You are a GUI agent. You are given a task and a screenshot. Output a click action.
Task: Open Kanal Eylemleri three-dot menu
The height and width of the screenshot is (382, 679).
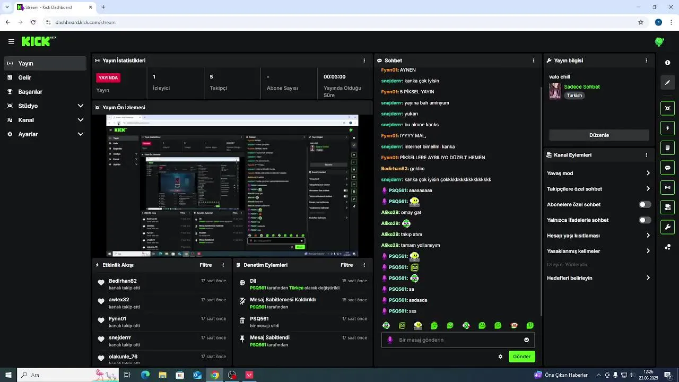[x=646, y=155]
